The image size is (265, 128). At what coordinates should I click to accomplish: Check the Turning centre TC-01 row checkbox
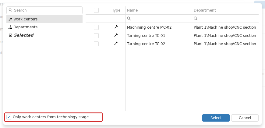96,36
